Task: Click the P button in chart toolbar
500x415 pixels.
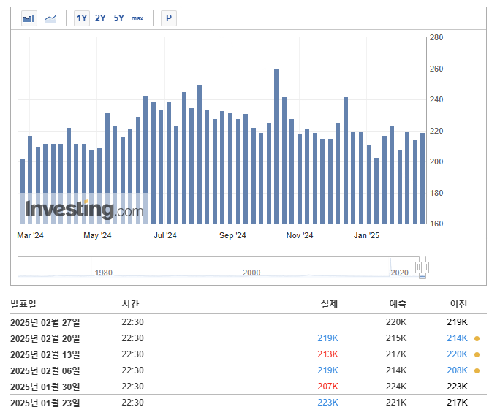Action: [169, 18]
